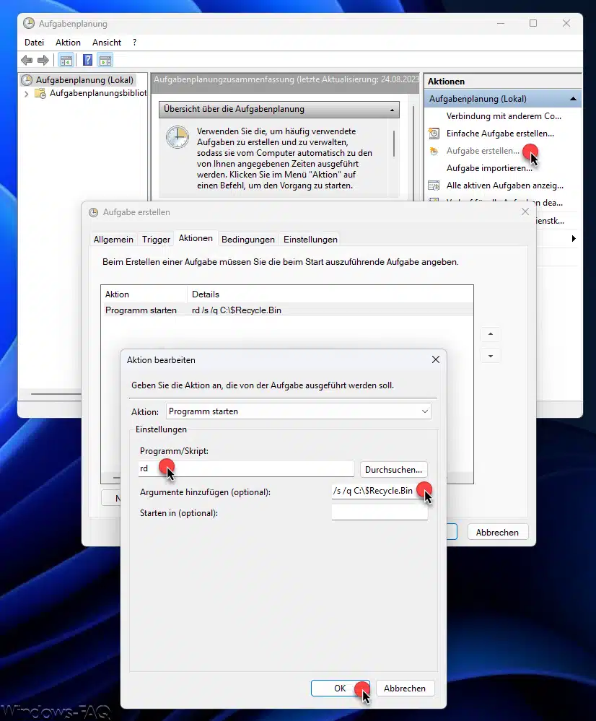
Task: Click the clock icon in Übersicht panel
Action: pos(177,137)
